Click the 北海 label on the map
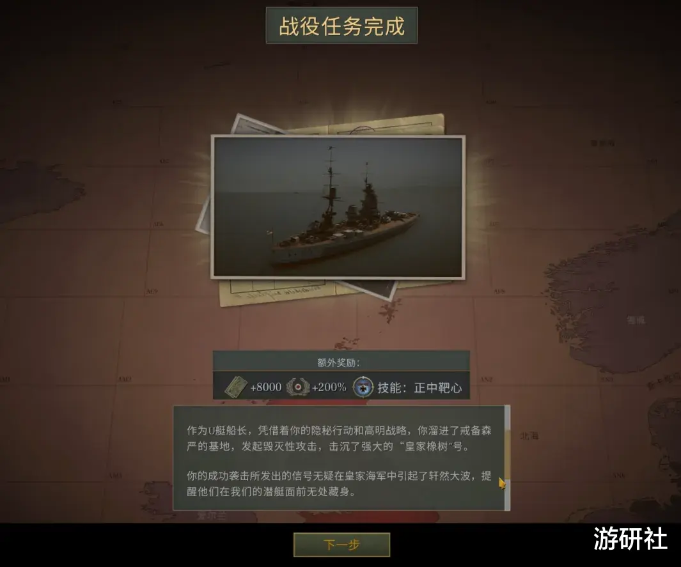This screenshot has height=567, width=681. pos(529,435)
